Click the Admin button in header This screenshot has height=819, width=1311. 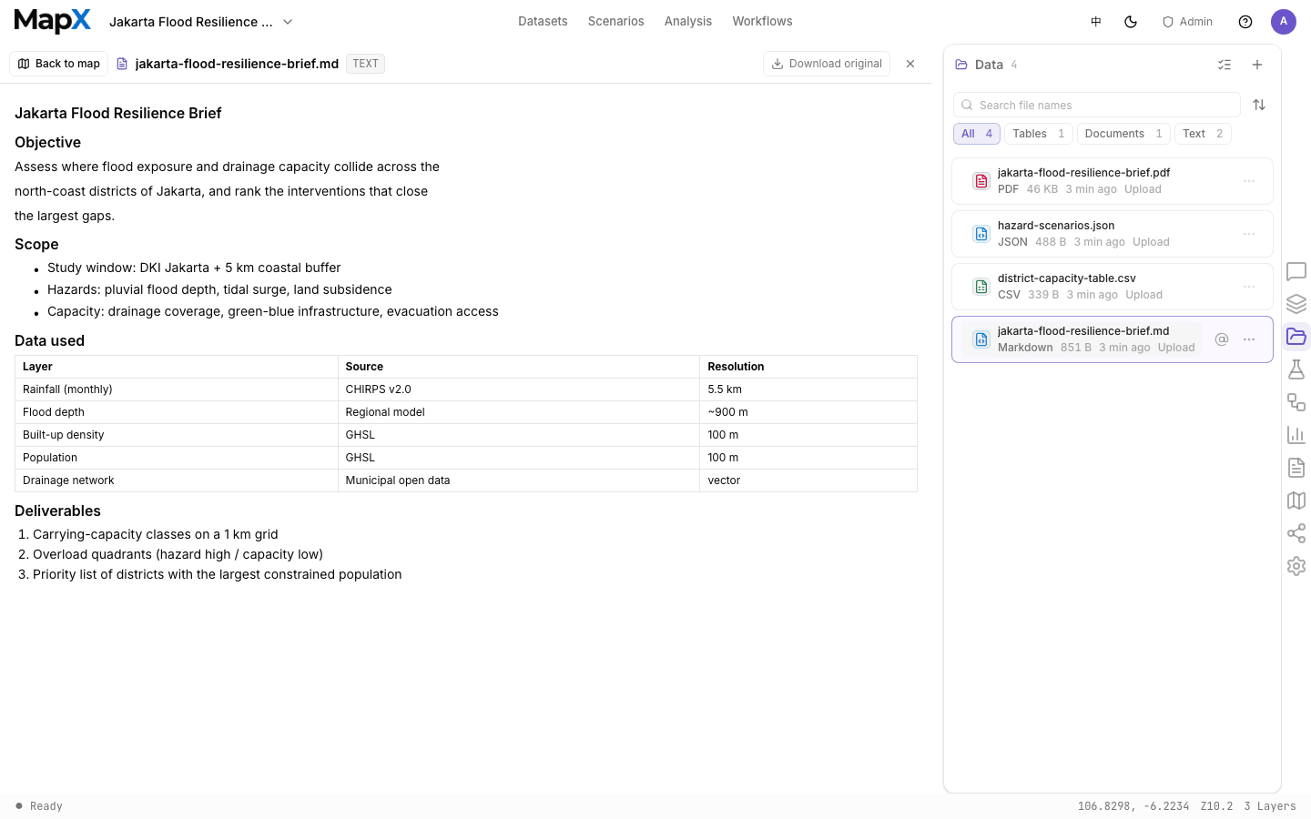(1187, 22)
